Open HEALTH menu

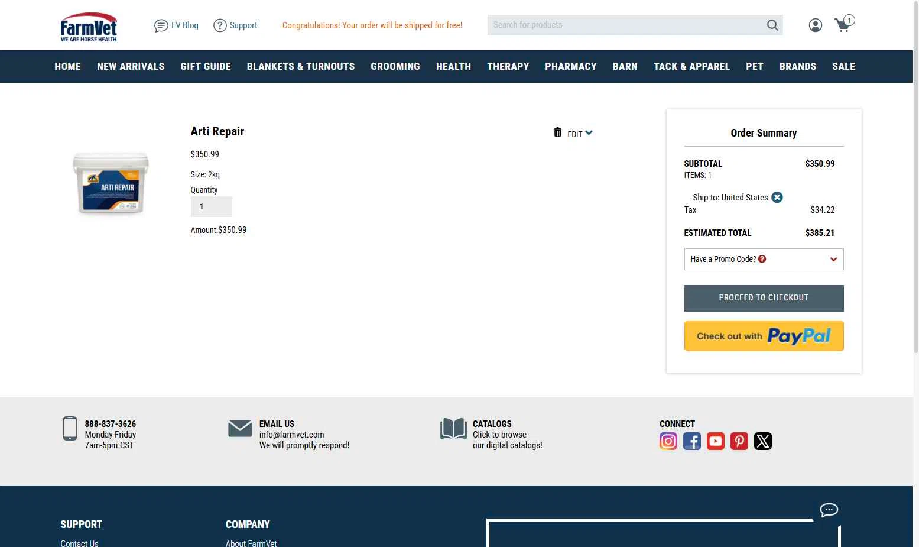453,66
